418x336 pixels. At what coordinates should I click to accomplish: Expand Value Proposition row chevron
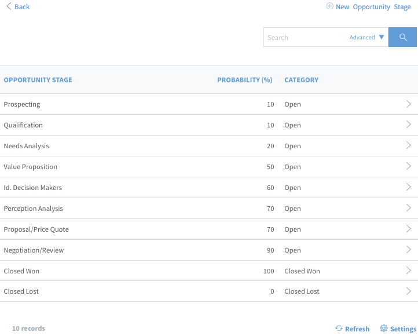tap(408, 166)
